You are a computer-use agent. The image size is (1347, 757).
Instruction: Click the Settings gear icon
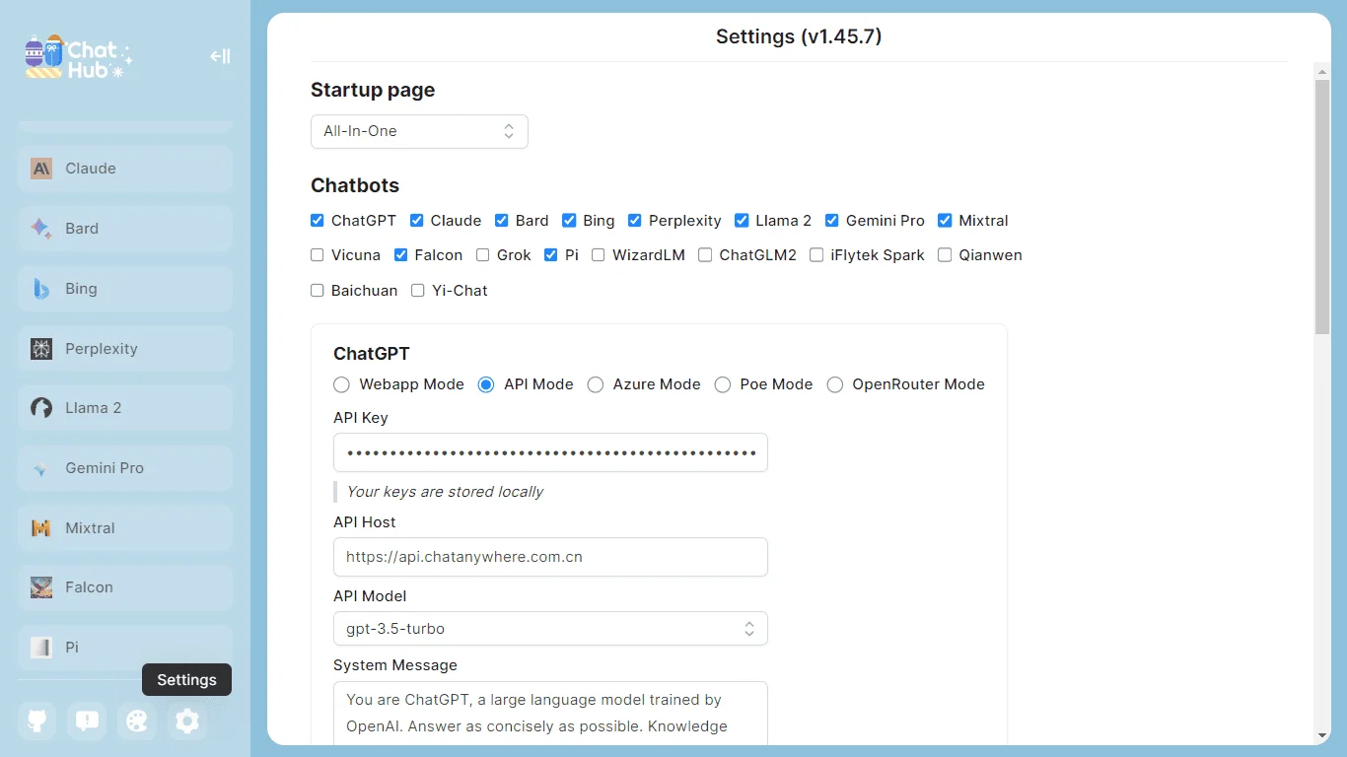pyautogui.click(x=187, y=722)
